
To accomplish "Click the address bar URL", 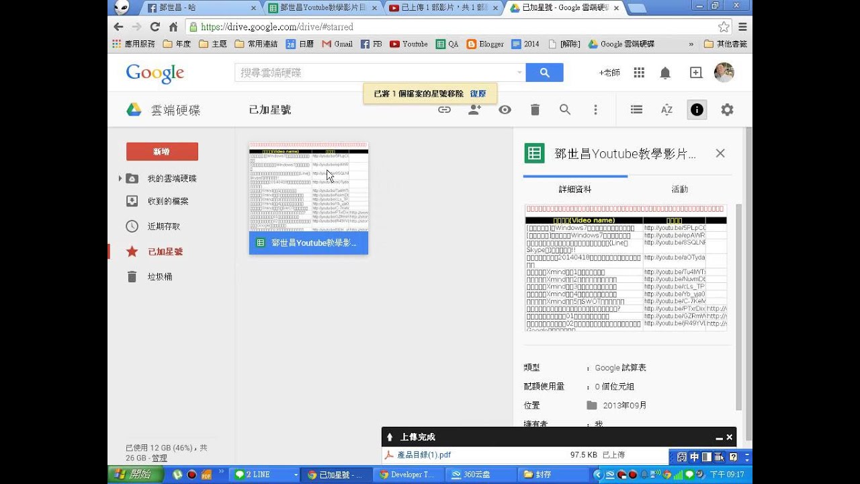I will [277, 27].
